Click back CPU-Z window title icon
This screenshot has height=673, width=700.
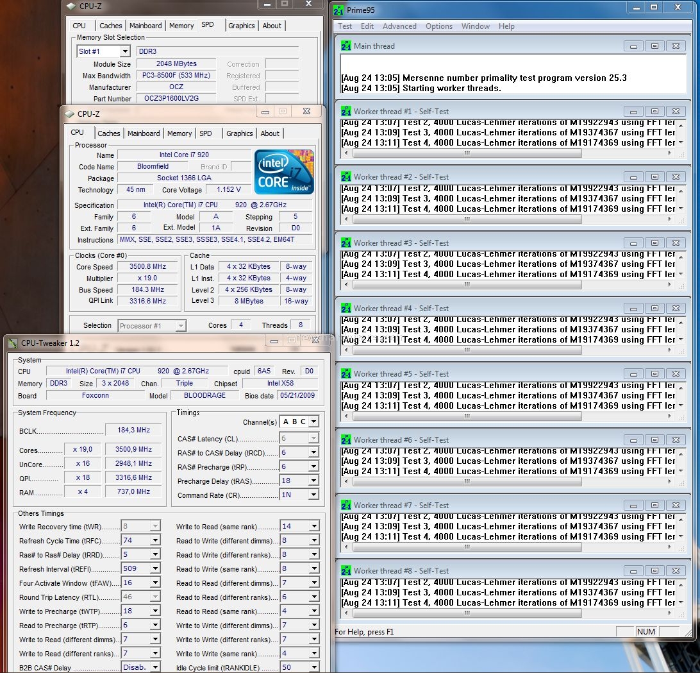click(71, 6)
